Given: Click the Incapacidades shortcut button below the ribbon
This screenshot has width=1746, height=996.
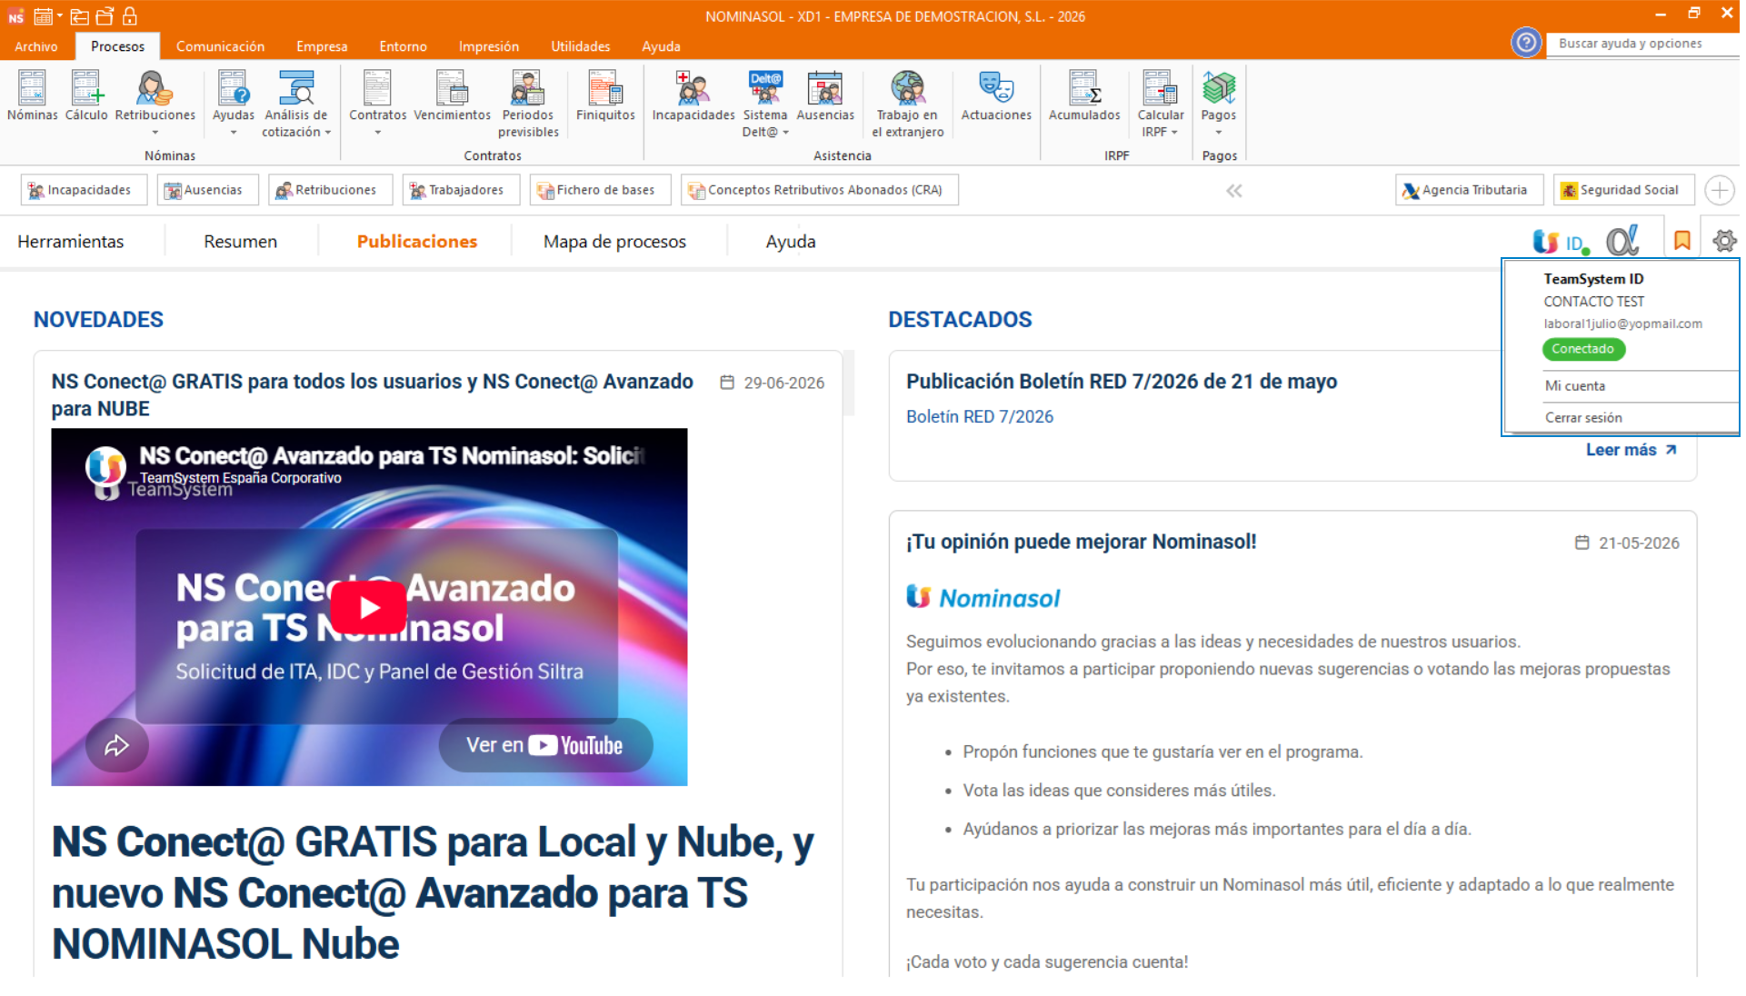Looking at the screenshot, I should click(x=84, y=190).
